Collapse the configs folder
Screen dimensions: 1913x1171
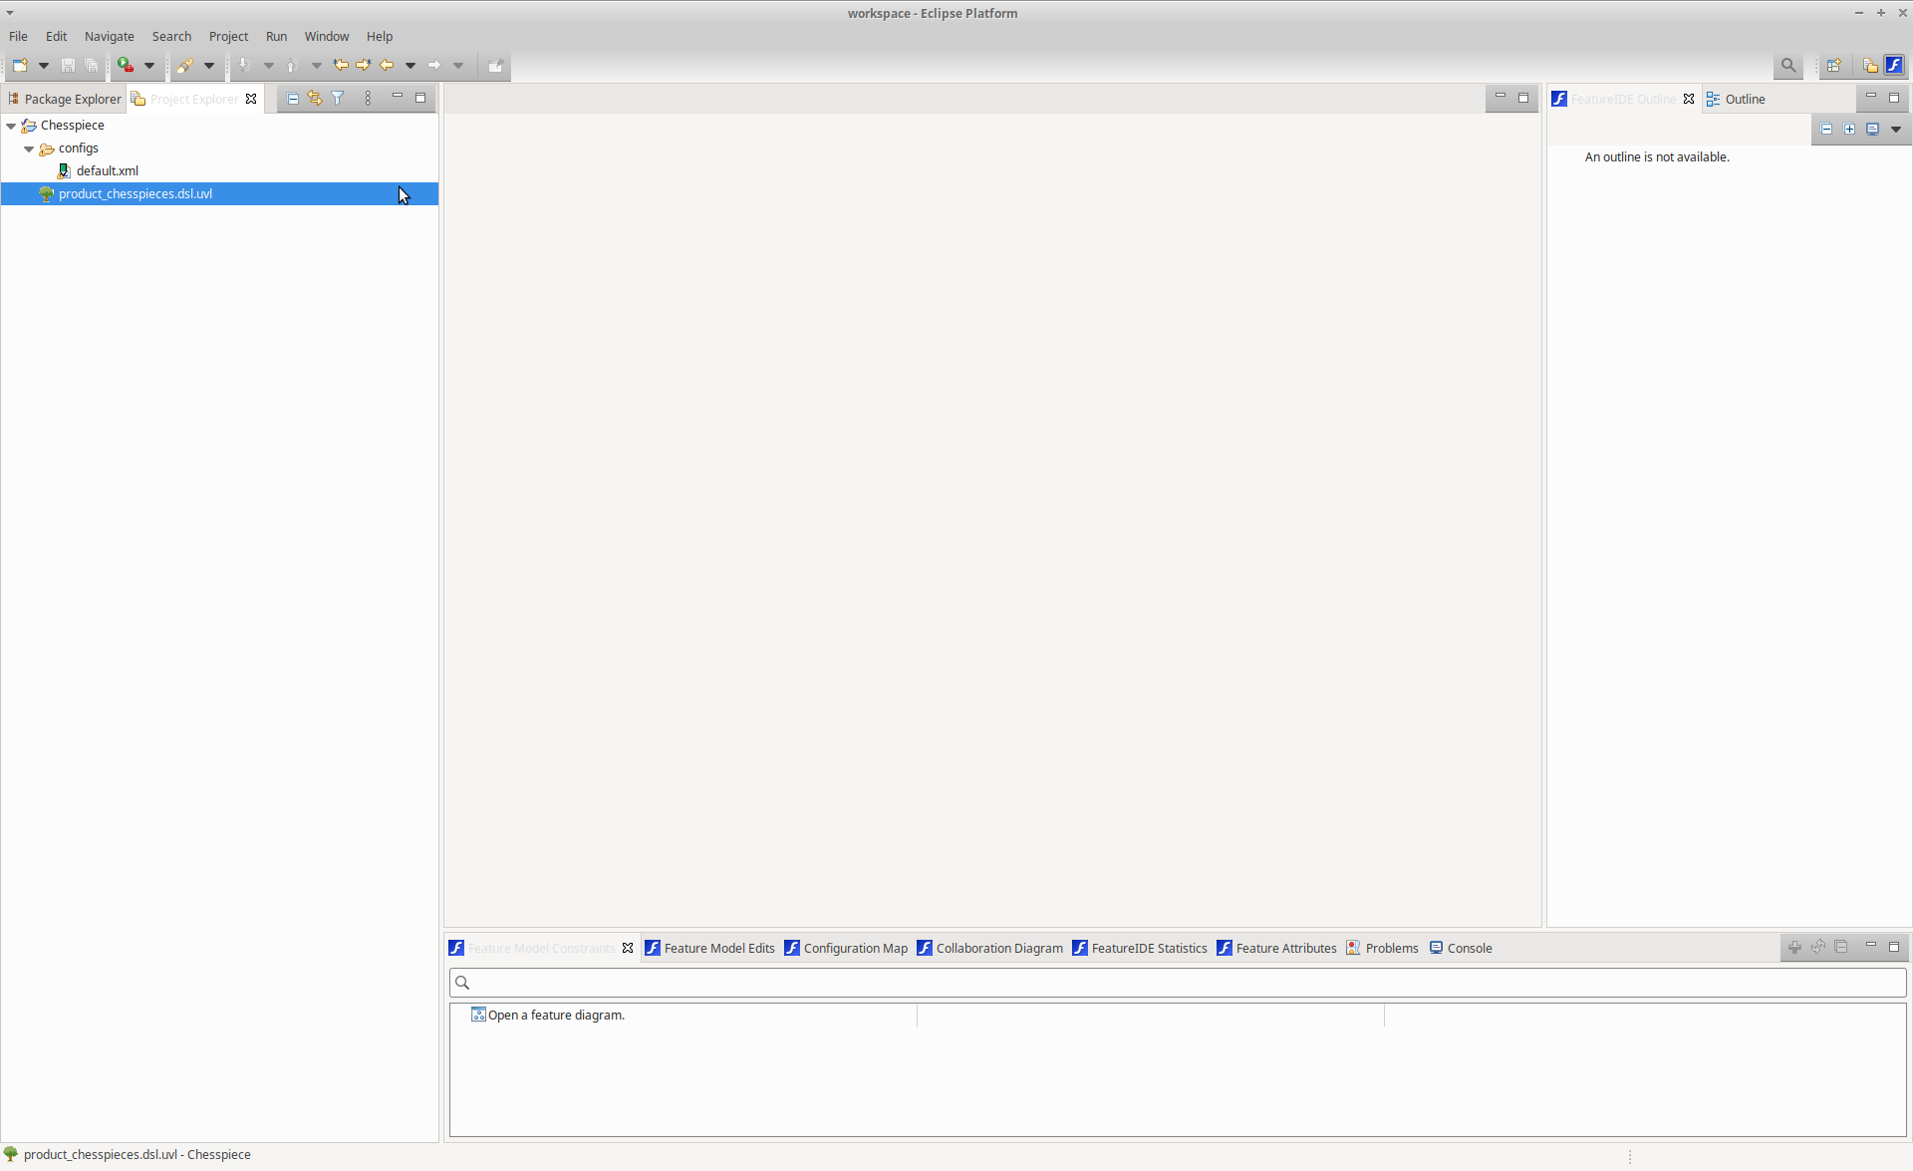click(29, 147)
